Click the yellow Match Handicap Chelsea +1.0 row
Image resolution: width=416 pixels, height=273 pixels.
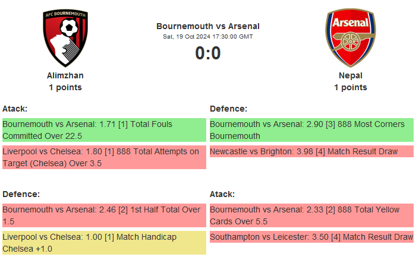coord(104,243)
